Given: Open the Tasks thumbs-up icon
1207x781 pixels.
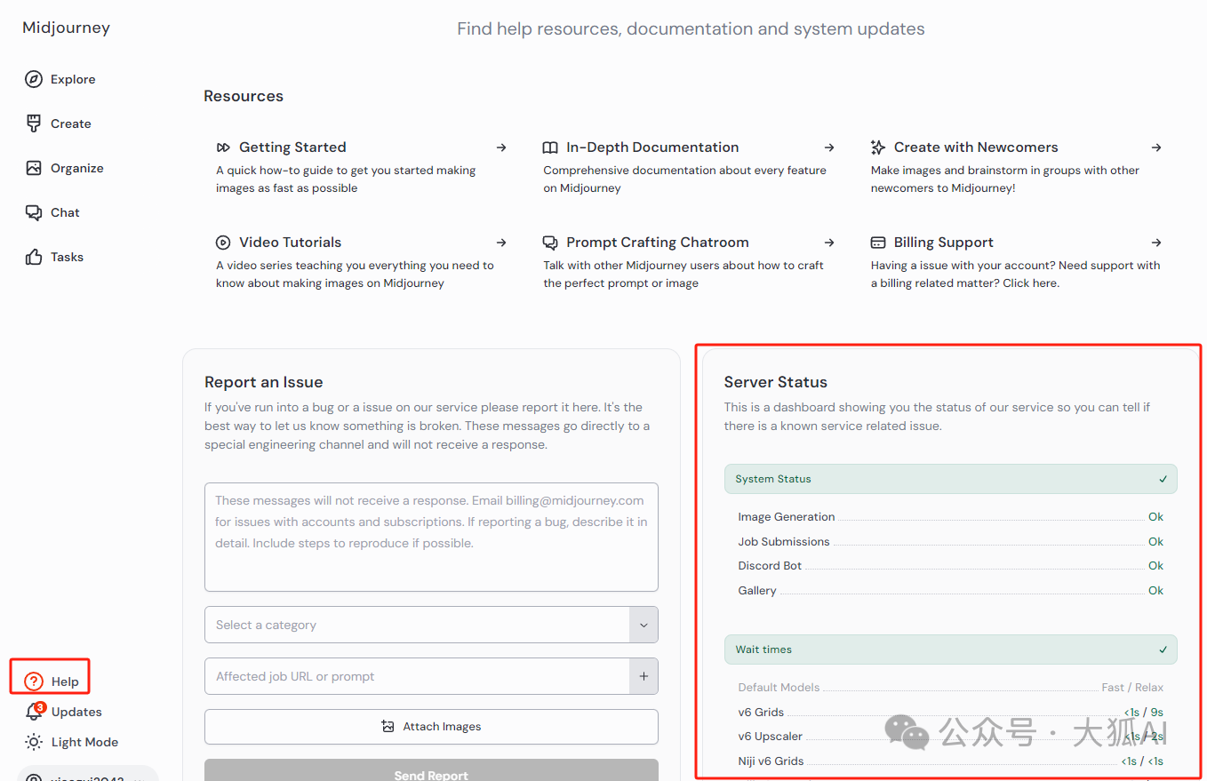Looking at the screenshot, I should [34, 257].
